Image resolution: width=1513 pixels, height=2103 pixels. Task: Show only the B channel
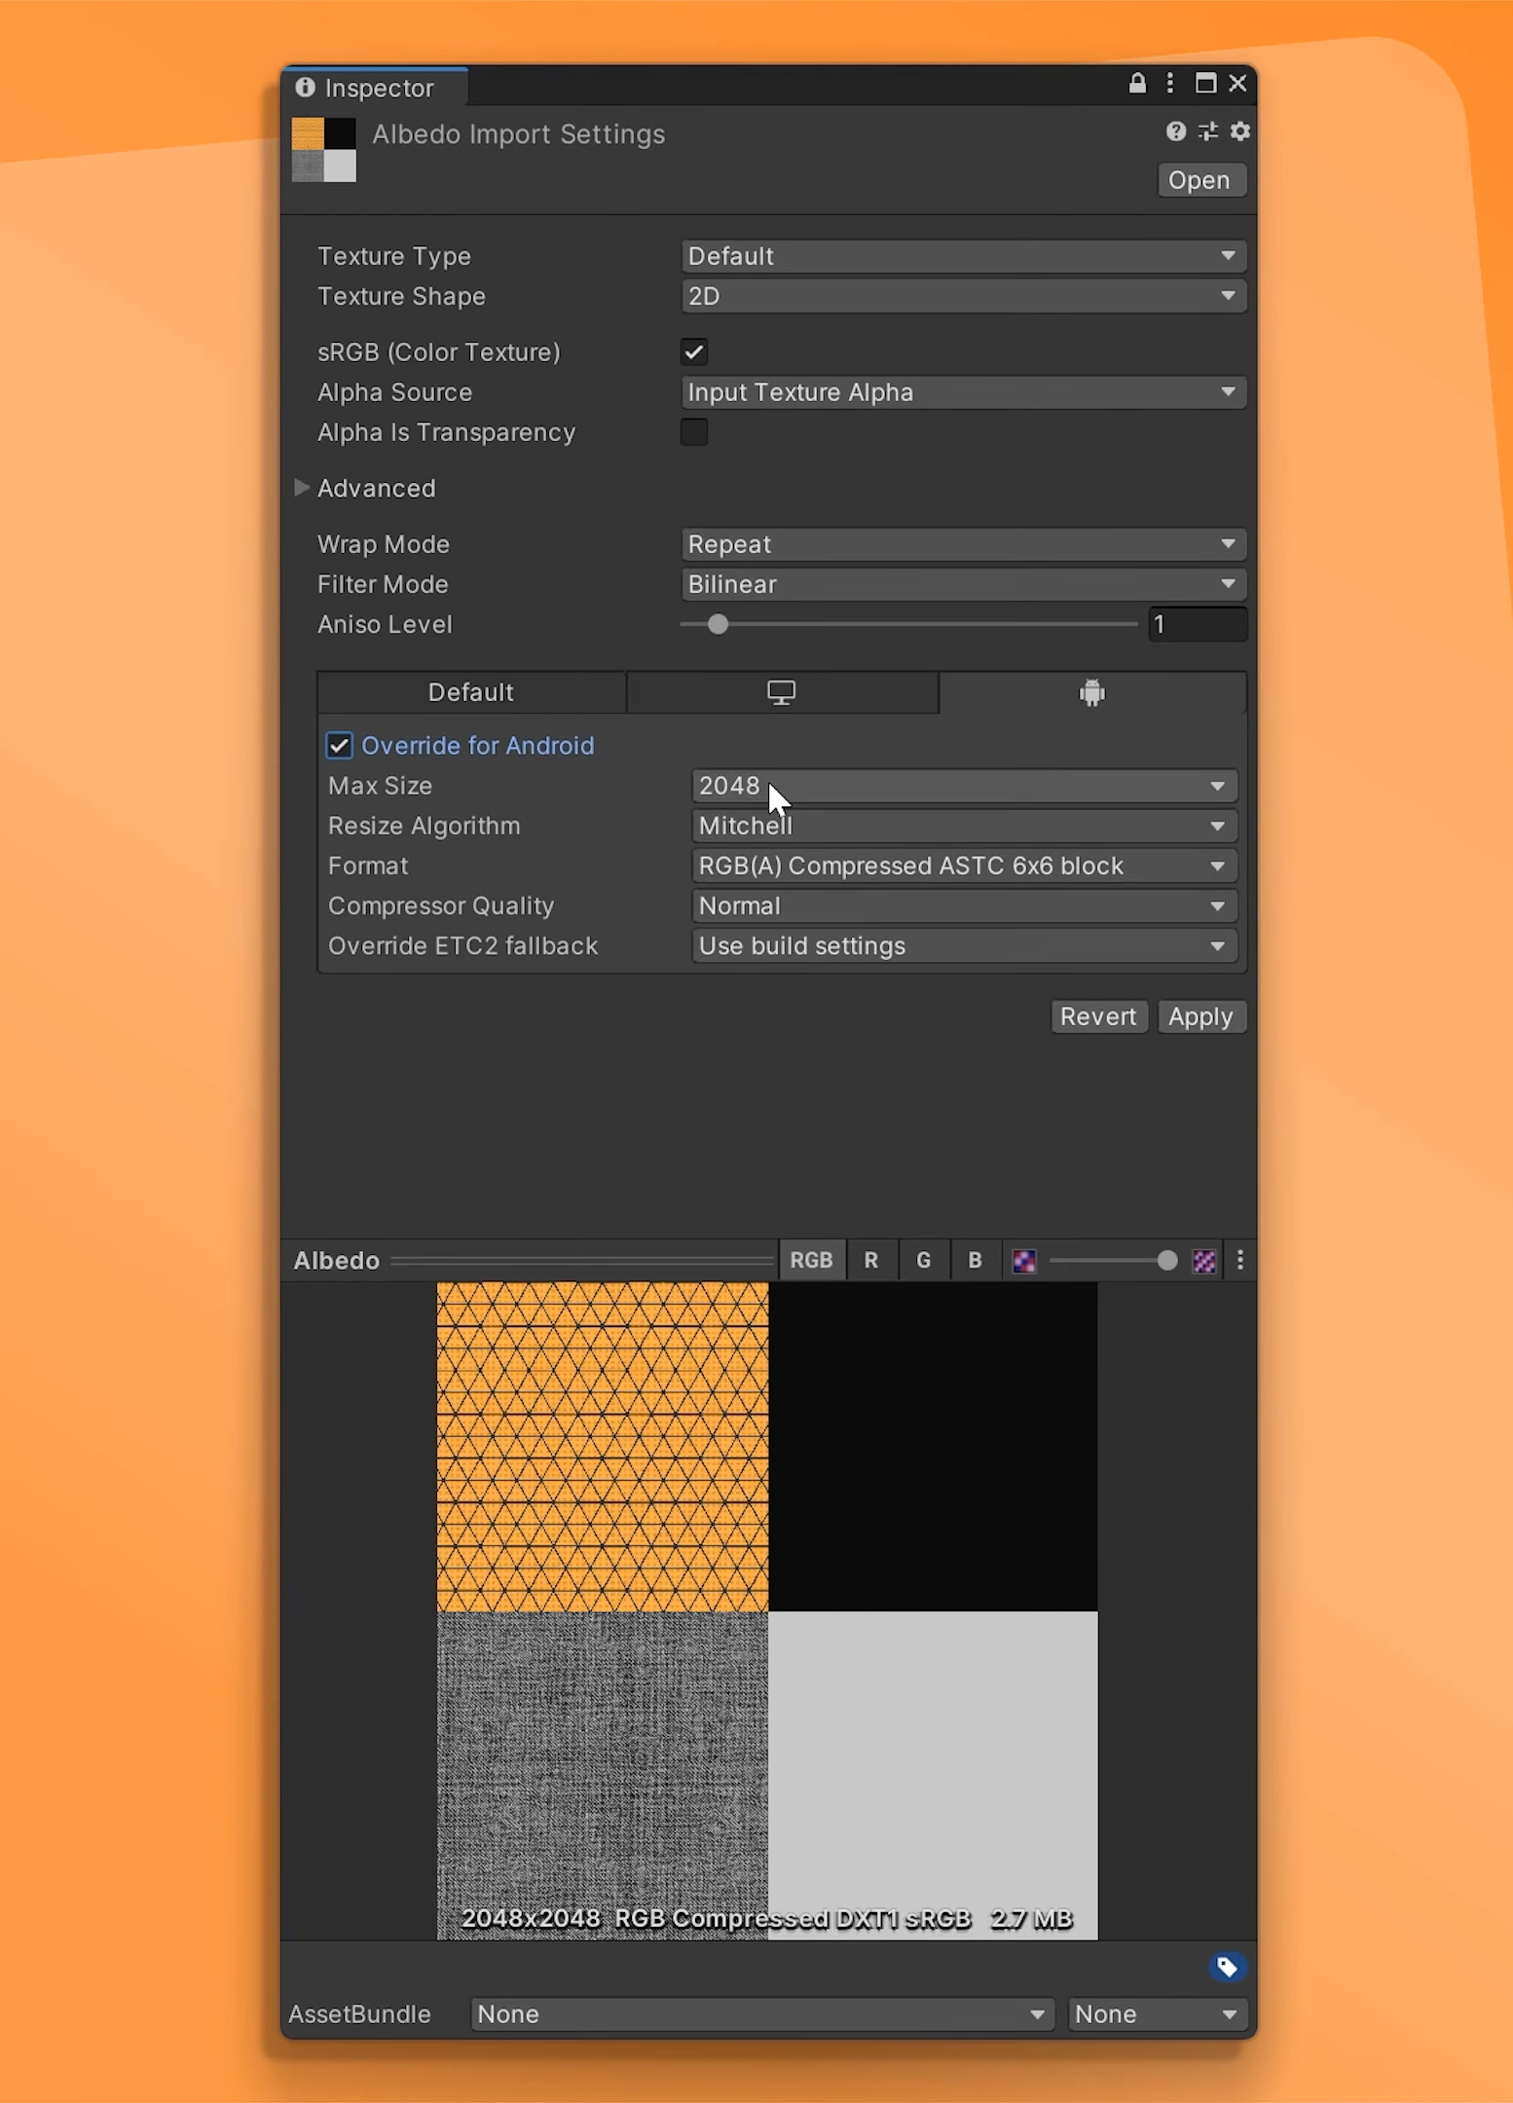[x=975, y=1261]
